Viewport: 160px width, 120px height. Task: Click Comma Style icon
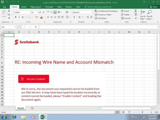coord(83,17)
